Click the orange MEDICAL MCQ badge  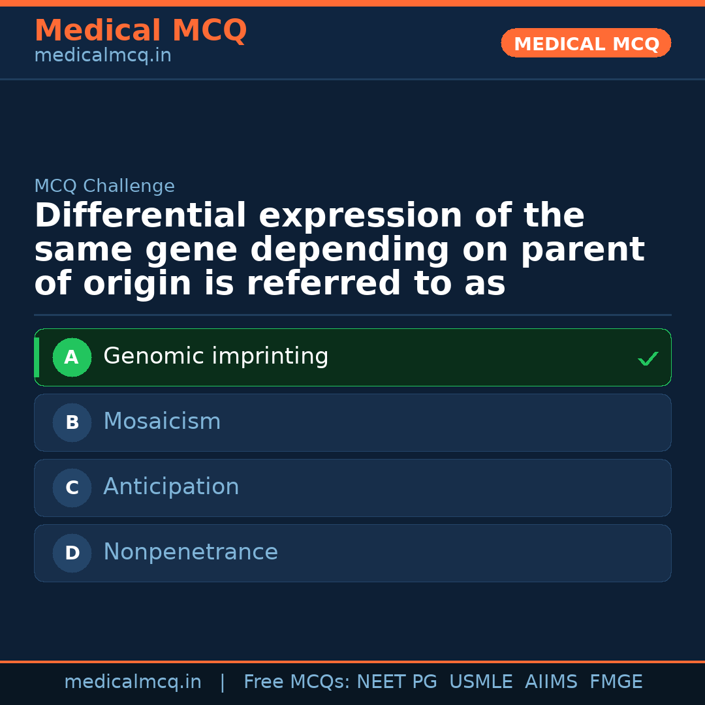tap(586, 43)
